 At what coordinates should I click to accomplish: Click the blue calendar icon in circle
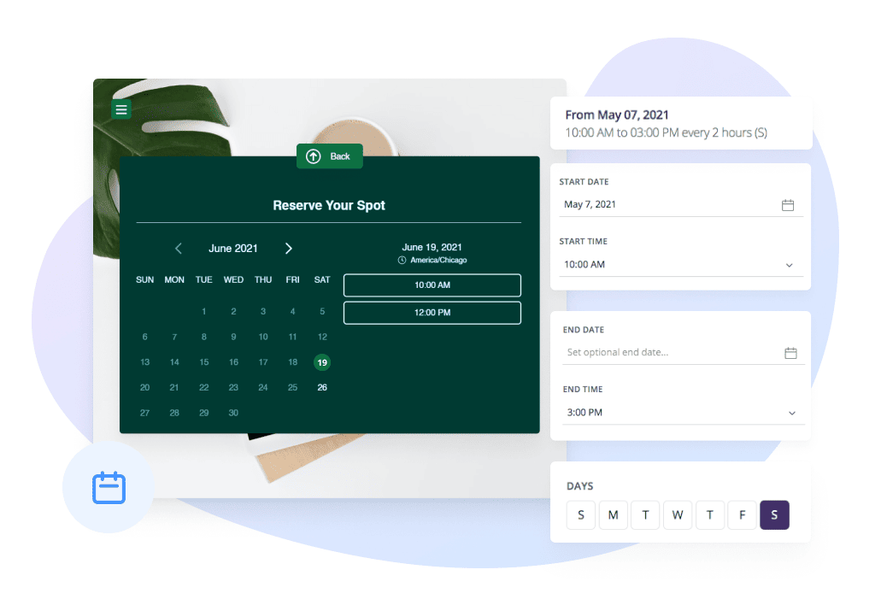[109, 487]
